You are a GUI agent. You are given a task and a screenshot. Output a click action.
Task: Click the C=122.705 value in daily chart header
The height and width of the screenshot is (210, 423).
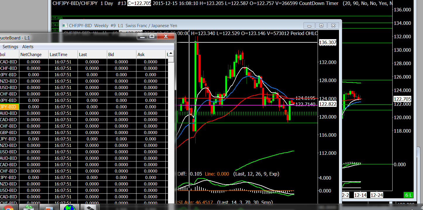tap(139, 3)
